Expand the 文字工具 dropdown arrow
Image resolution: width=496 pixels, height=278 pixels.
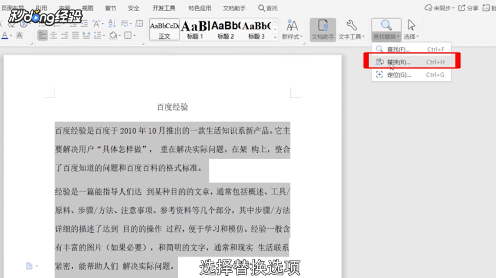(364, 37)
